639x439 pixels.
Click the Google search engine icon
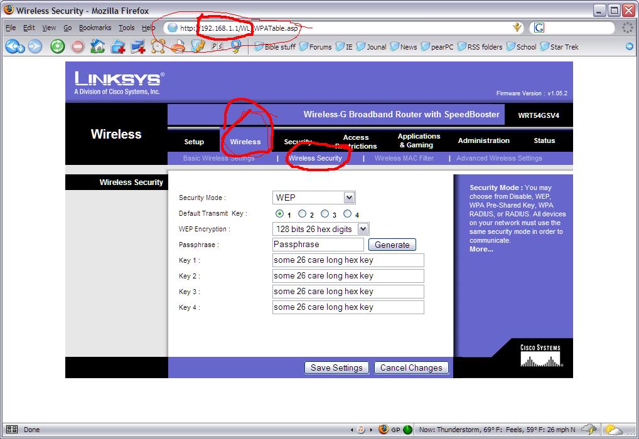(x=539, y=28)
